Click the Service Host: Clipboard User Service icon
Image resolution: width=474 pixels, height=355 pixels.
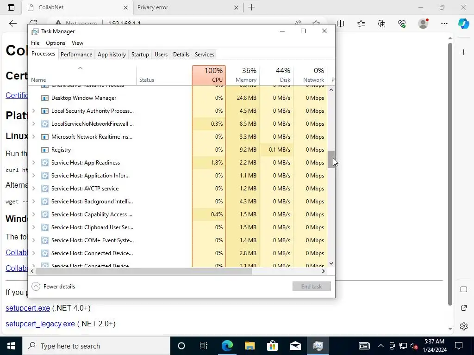tap(45, 227)
